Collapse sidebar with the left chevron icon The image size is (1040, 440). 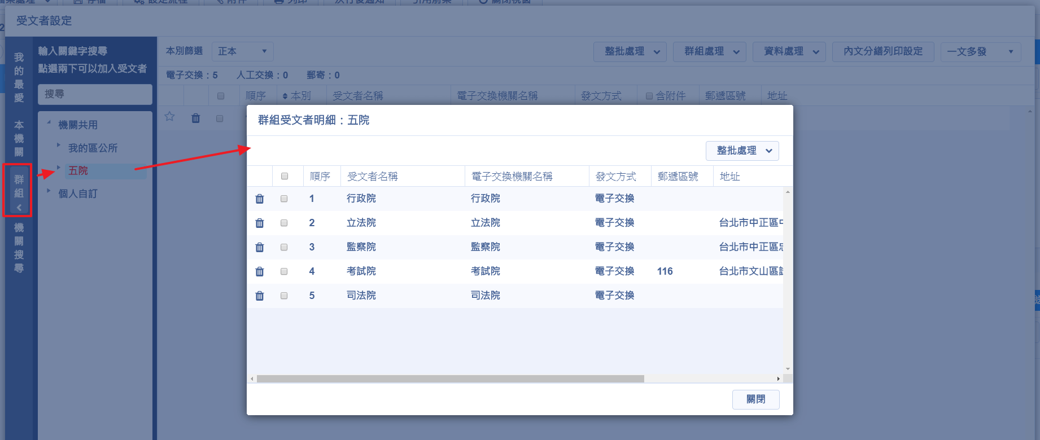pos(19,208)
